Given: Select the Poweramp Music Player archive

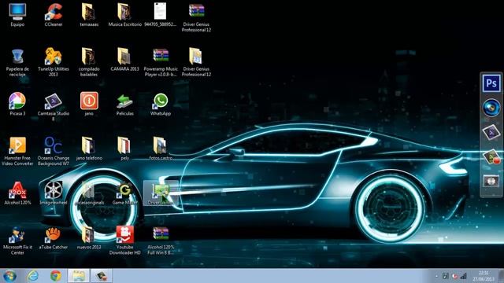Looking at the screenshot, I should 161,62.
